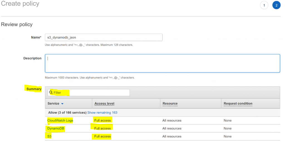The image size is (285, 142).
Task: Click All resources in DynamoDB row
Action: [x=172, y=128]
